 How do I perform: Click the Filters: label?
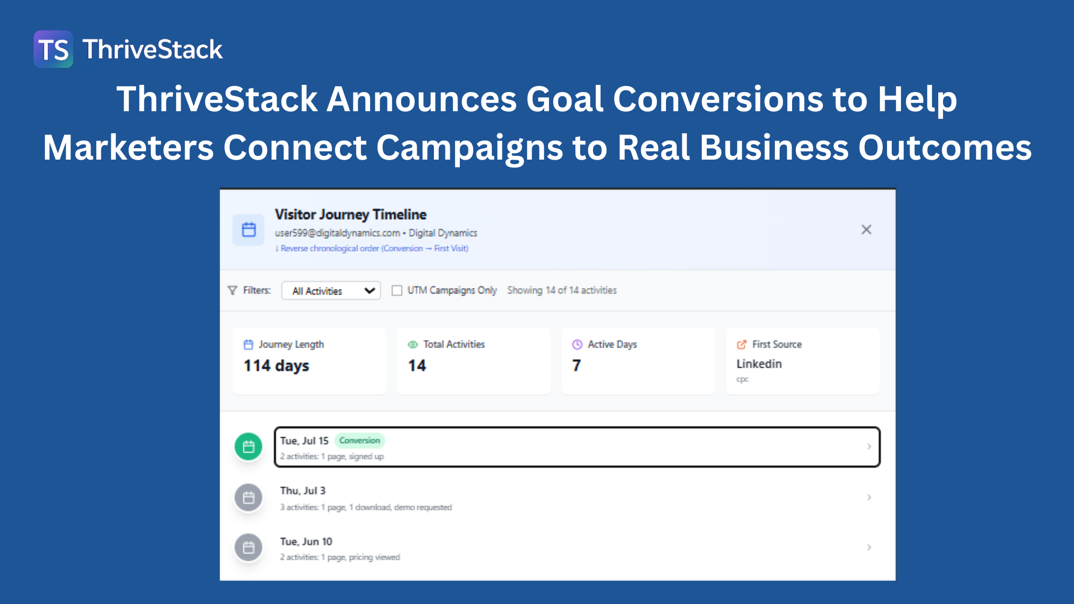[x=257, y=290]
